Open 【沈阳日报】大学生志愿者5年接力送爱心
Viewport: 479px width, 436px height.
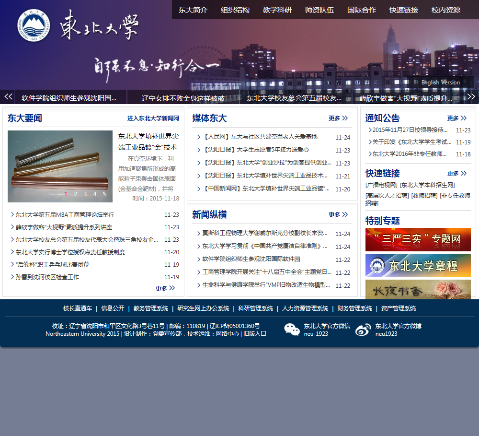(x=256, y=150)
